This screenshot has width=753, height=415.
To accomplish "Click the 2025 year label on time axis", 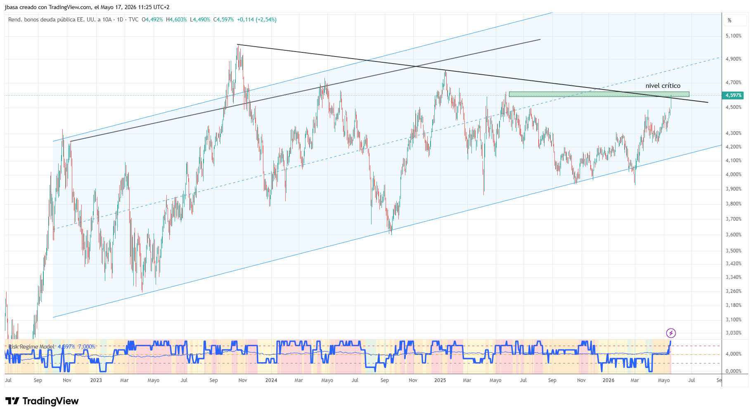I will pyautogui.click(x=440, y=380).
